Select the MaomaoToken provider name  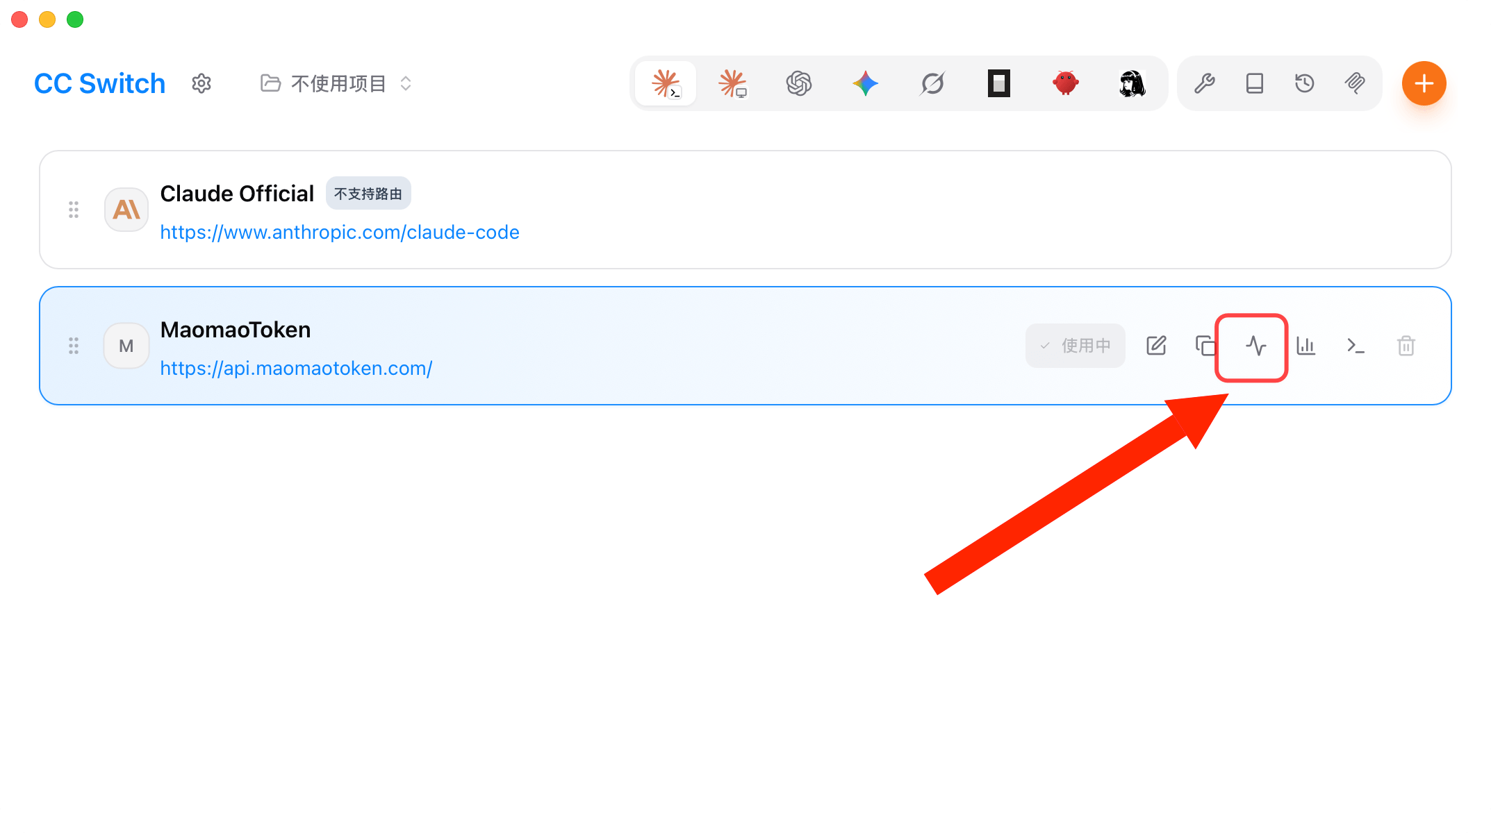click(236, 330)
